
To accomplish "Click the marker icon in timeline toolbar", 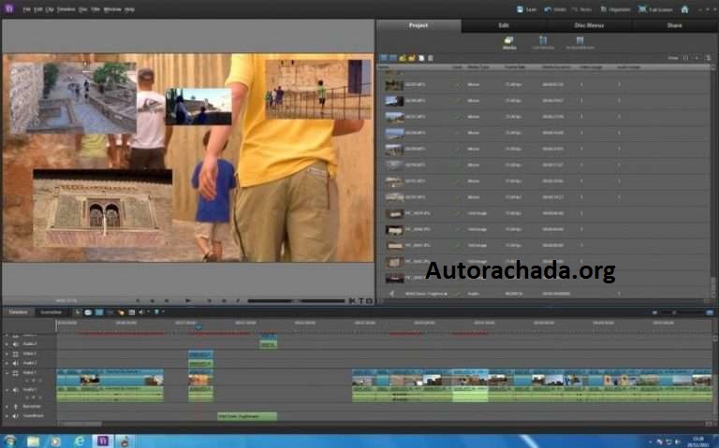I will click(157, 312).
